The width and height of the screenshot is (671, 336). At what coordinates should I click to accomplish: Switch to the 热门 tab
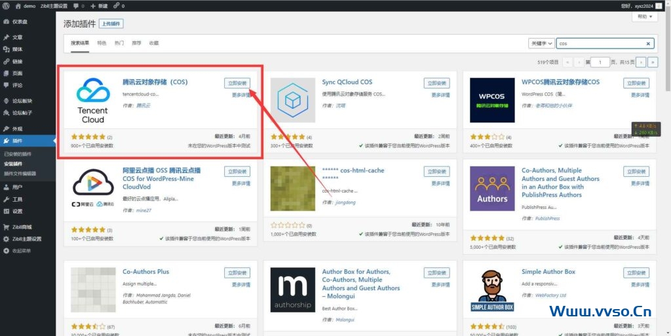[x=119, y=43]
